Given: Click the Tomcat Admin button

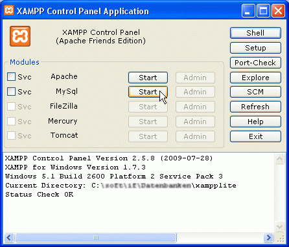Looking at the screenshot, I should point(195,136).
